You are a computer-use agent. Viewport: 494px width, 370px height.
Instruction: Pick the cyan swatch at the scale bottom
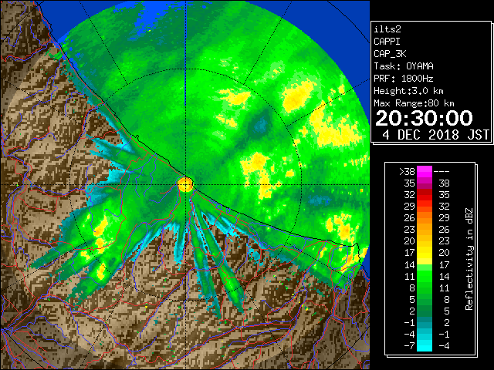click(x=425, y=345)
